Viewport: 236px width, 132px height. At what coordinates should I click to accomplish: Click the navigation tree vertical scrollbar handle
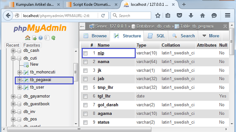pyautogui.click(x=76, y=72)
